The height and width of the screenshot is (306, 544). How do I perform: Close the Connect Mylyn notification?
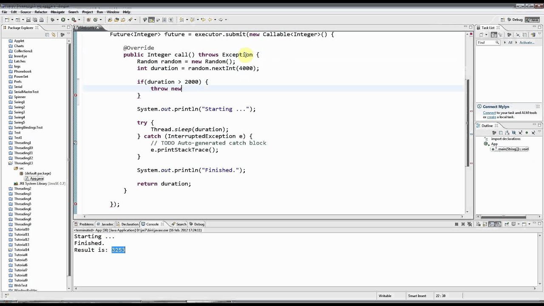click(x=538, y=107)
